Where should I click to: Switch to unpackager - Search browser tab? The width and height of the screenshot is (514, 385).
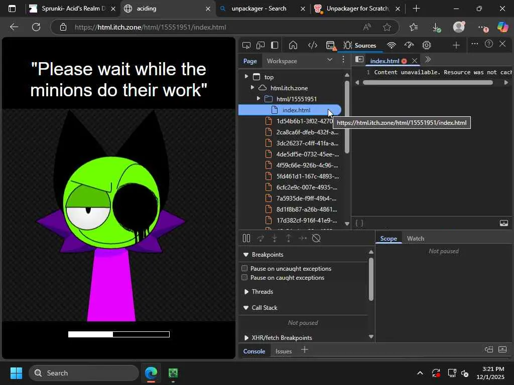(262, 9)
